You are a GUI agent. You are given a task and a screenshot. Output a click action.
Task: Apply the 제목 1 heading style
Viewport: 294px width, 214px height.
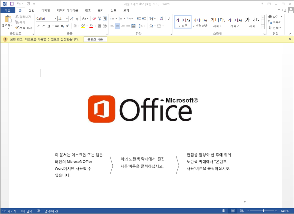[x=217, y=22]
